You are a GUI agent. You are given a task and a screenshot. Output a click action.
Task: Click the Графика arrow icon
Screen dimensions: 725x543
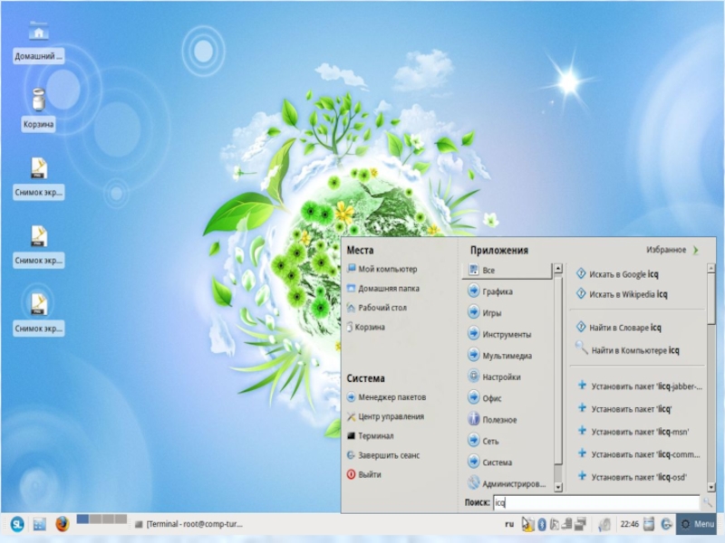pyautogui.click(x=473, y=291)
